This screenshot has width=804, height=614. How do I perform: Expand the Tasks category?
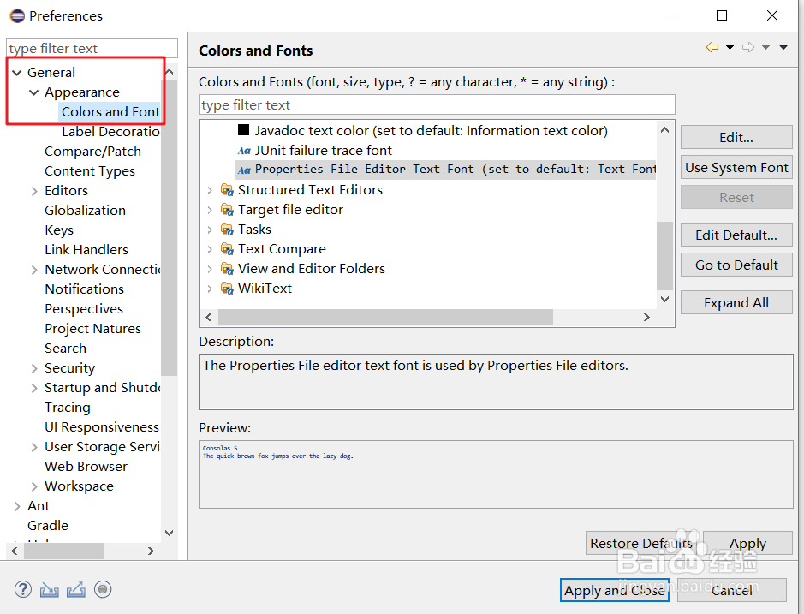[210, 230]
